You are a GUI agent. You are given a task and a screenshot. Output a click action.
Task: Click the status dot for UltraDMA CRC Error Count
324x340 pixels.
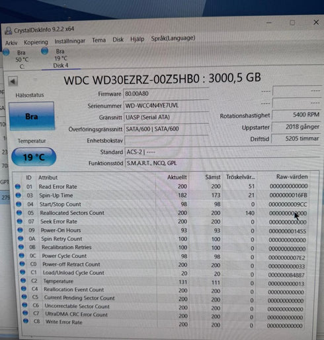pyautogui.click(x=25, y=313)
